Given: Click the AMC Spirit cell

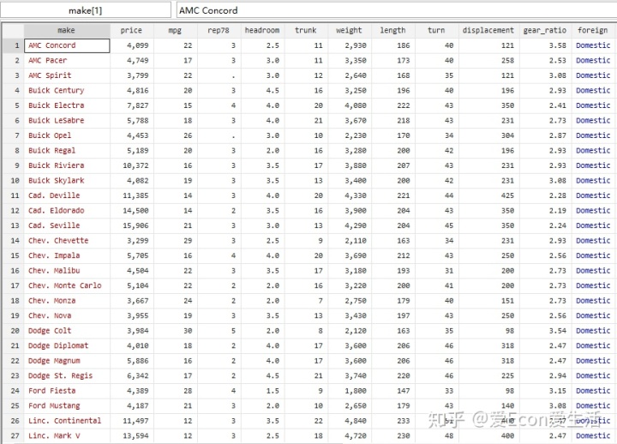Looking at the screenshot, I should [67, 75].
